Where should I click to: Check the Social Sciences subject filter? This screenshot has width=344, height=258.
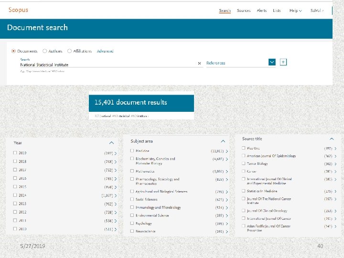click(132, 199)
